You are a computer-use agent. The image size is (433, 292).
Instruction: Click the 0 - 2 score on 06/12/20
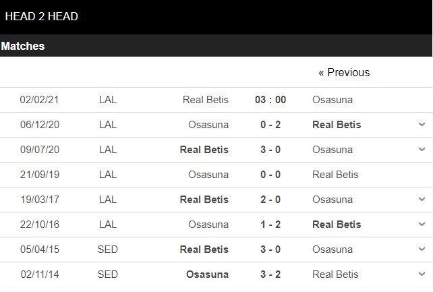270,125
